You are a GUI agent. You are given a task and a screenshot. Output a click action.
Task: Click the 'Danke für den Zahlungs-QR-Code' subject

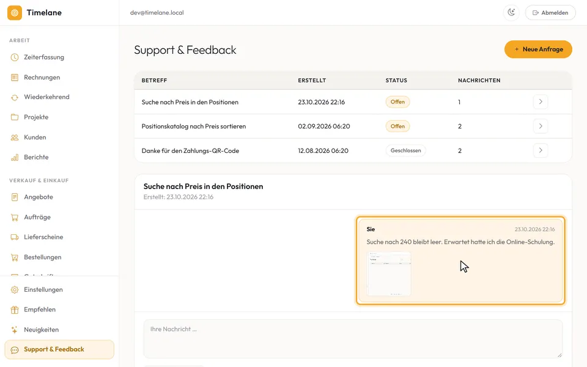tap(190, 151)
